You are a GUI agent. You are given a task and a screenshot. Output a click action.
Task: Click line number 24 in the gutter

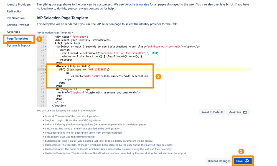point(43,79)
